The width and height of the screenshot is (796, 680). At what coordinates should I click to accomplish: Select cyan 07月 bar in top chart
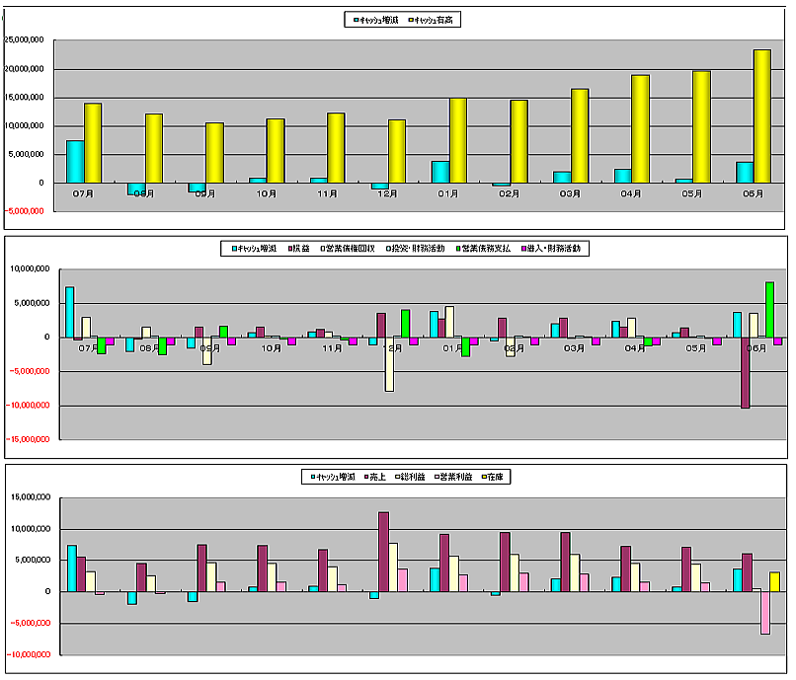(x=74, y=161)
